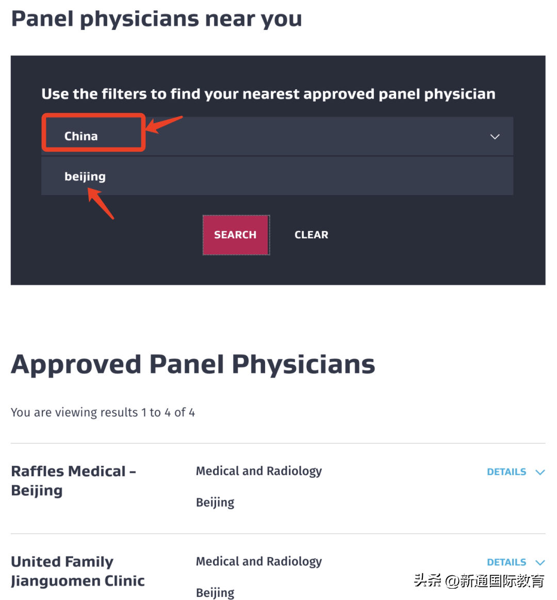Expand DETAILS for United Family Jianguomen Clinic
557x600 pixels.
tap(506, 562)
